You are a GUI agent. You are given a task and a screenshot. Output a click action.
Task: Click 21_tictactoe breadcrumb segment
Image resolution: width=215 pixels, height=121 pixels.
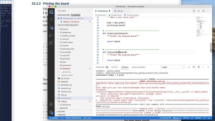pos(100,15)
